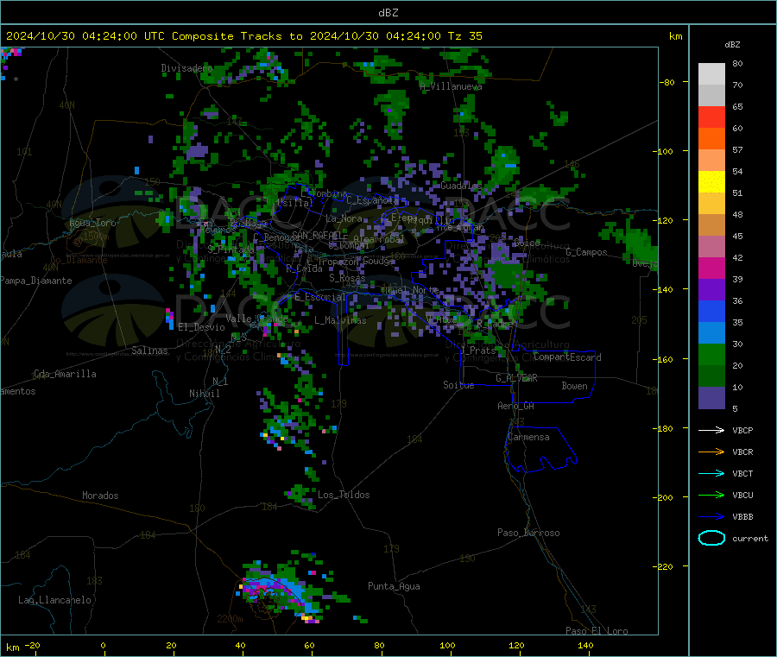Click the -80 tick on vertical axis
The height and width of the screenshot is (657, 777).
(667, 82)
